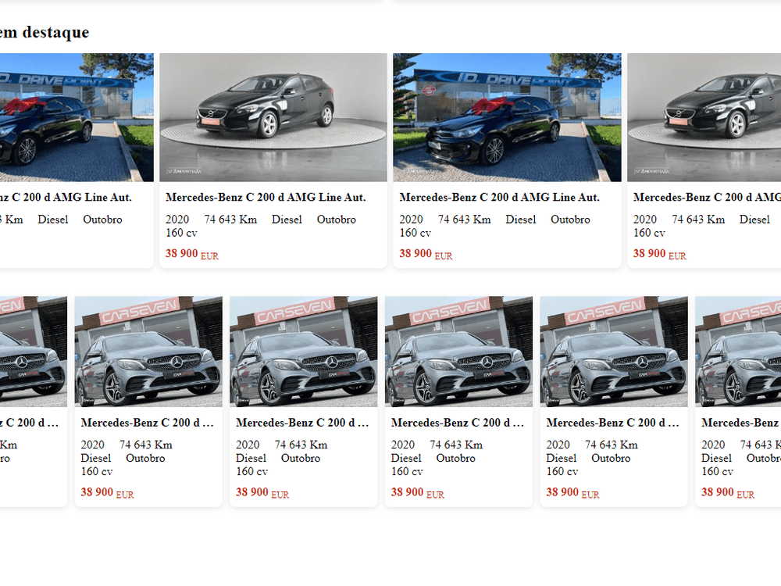Open listing title under the fully visible Volvo photo

pyautogui.click(x=266, y=198)
